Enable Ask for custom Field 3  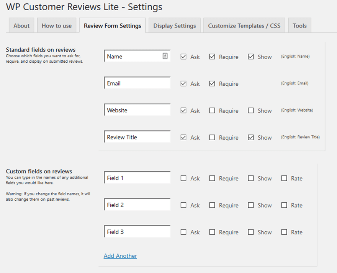coord(183,232)
